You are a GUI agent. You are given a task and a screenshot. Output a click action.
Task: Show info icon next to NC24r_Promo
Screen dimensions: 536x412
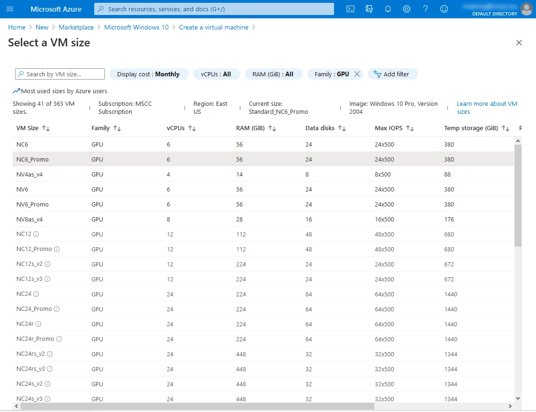(x=59, y=339)
